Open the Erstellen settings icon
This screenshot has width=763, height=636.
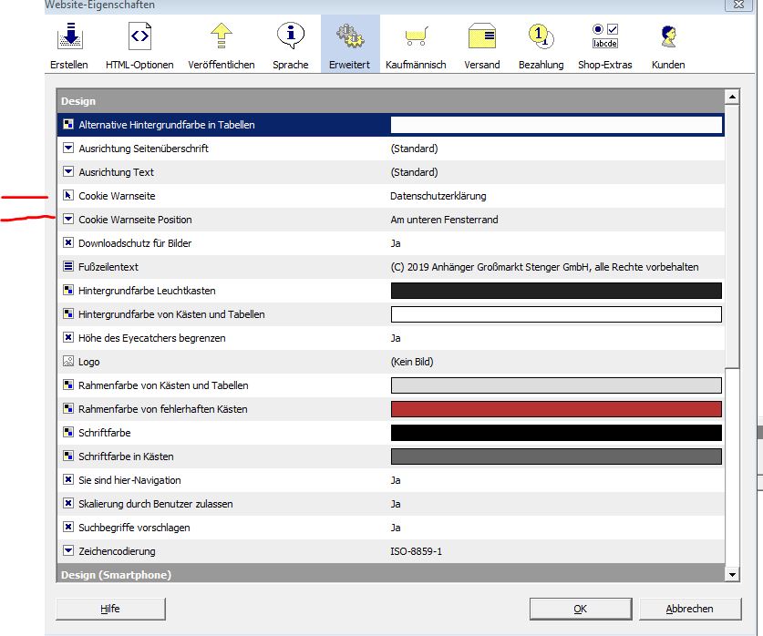(x=69, y=36)
